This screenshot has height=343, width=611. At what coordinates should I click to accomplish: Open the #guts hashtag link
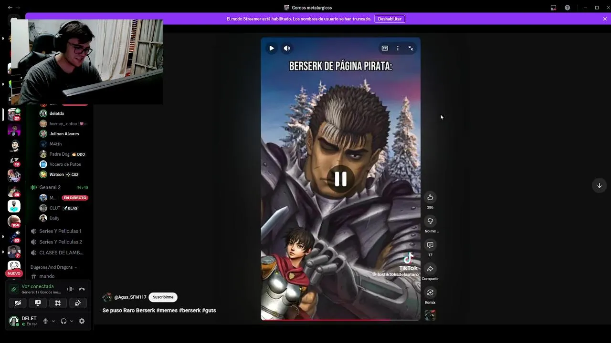(209, 311)
